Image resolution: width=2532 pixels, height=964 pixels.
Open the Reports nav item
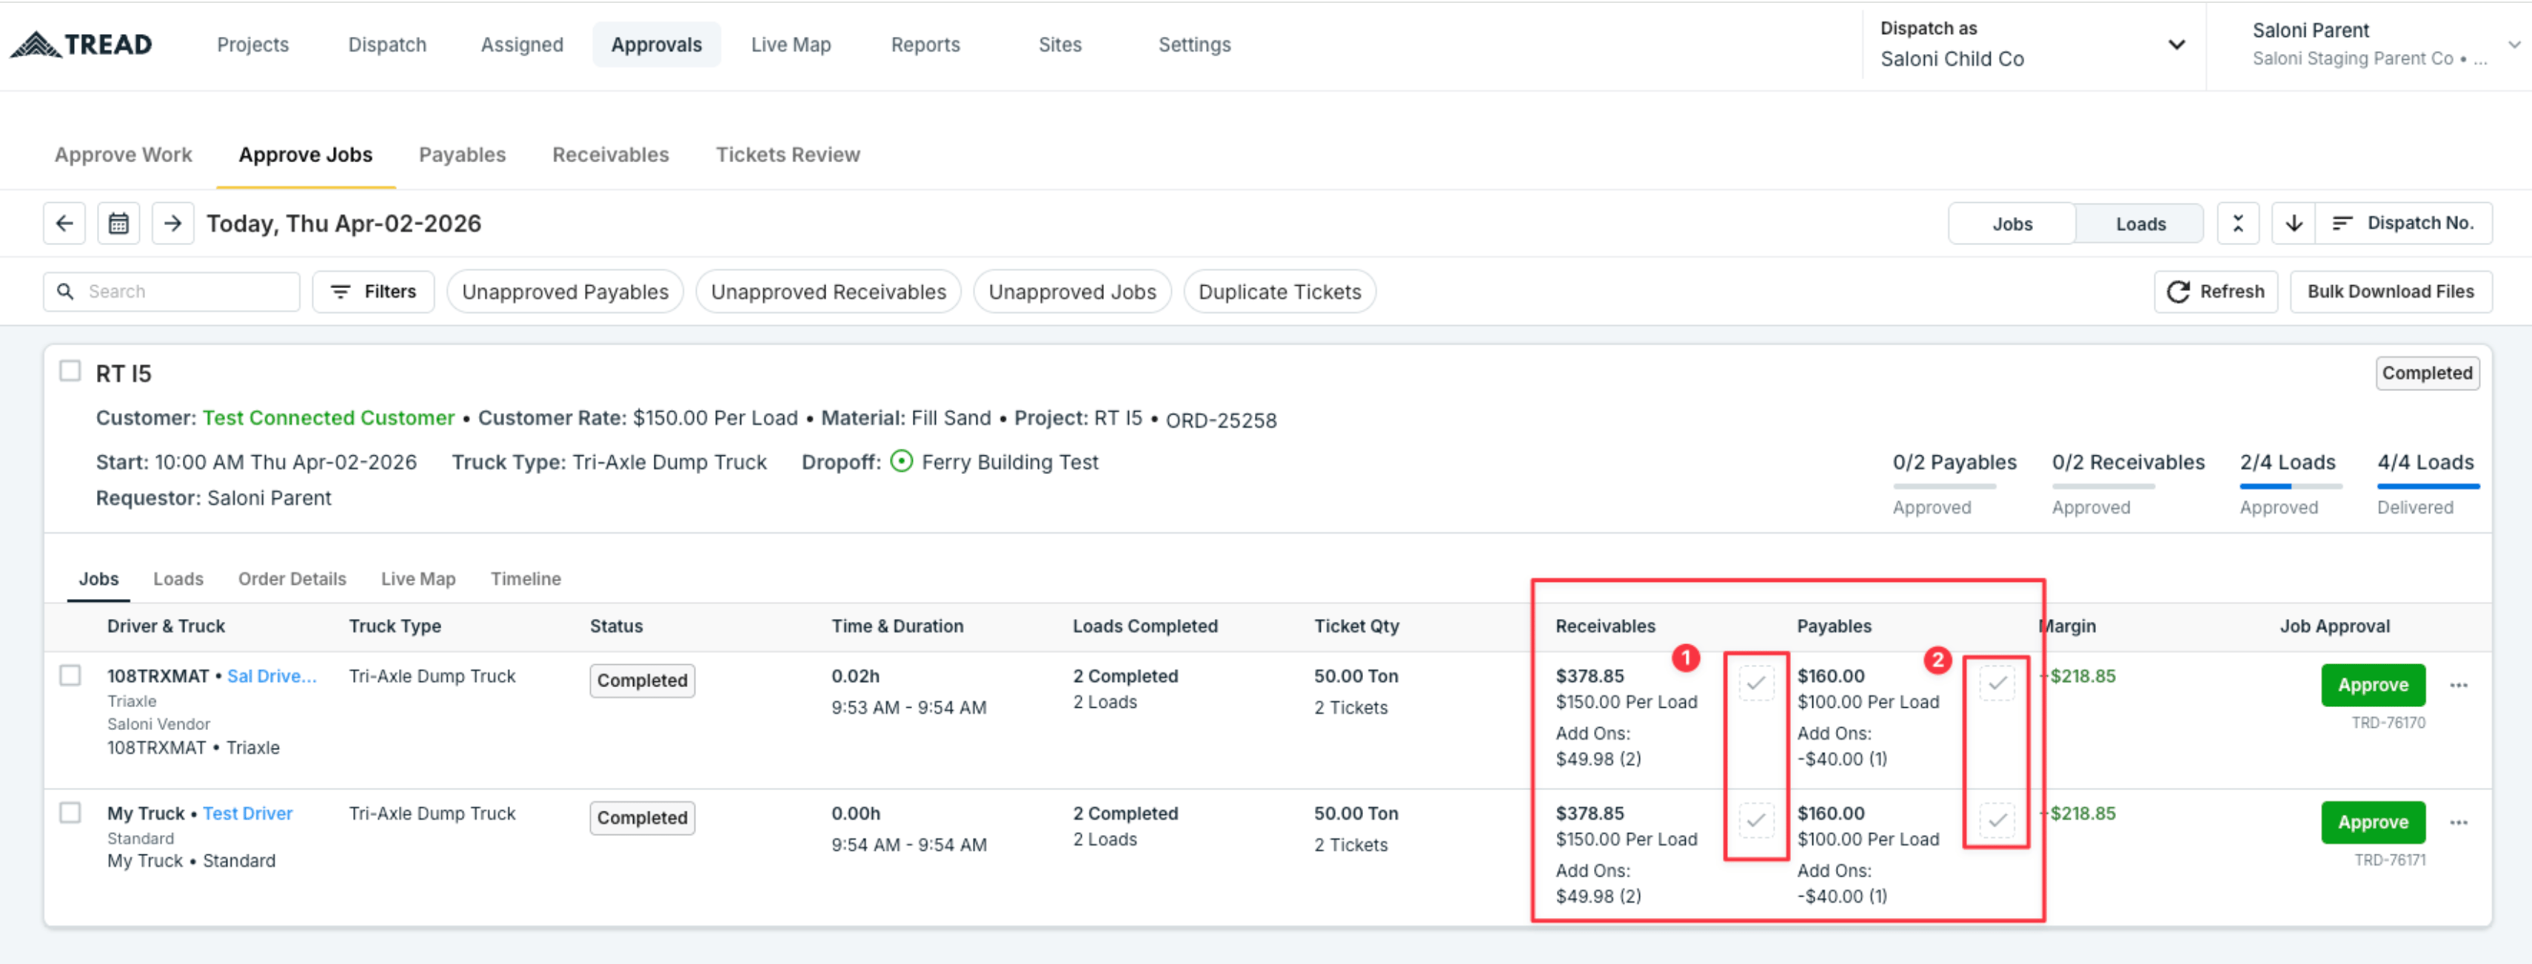point(925,45)
